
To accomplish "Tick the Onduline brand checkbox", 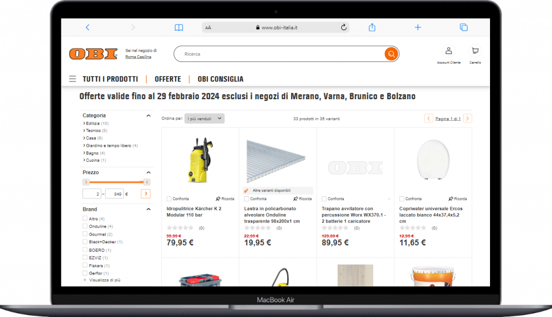I will tap(85, 226).
